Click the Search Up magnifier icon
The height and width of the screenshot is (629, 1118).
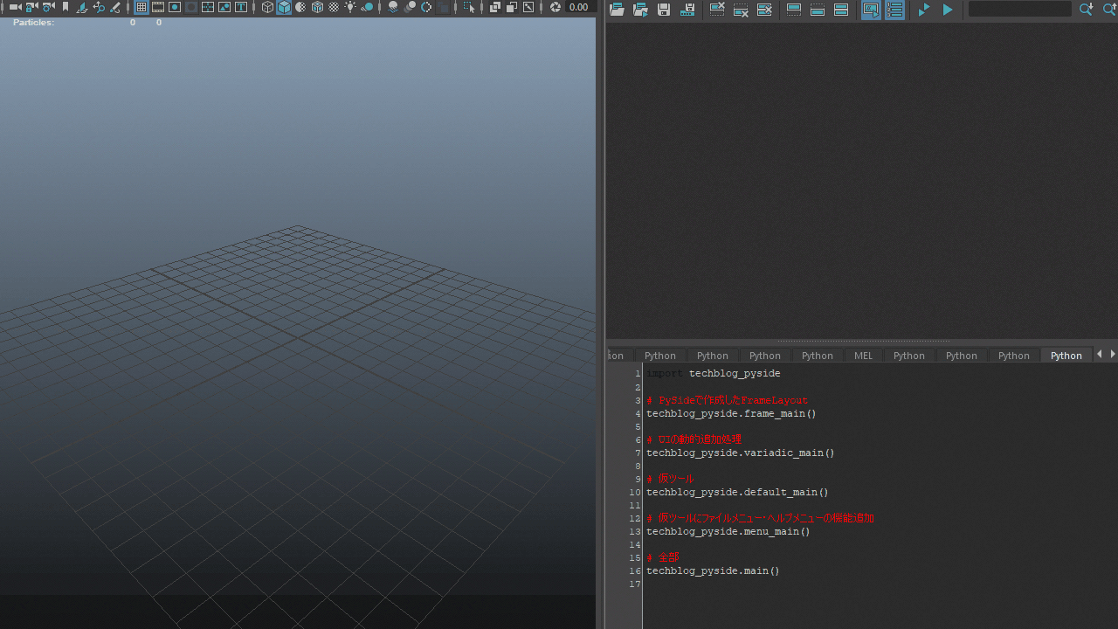point(1109,10)
